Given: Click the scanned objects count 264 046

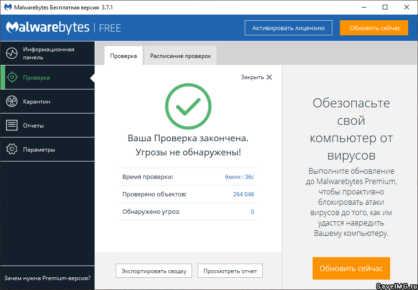Looking at the screenshot, I should [x=243, y=194].
